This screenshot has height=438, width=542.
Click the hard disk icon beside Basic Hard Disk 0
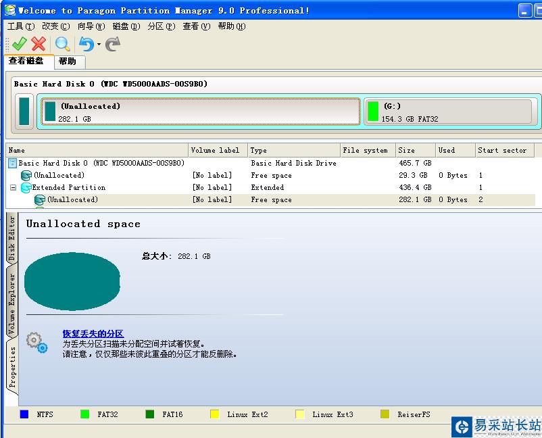tap(12, 163)
